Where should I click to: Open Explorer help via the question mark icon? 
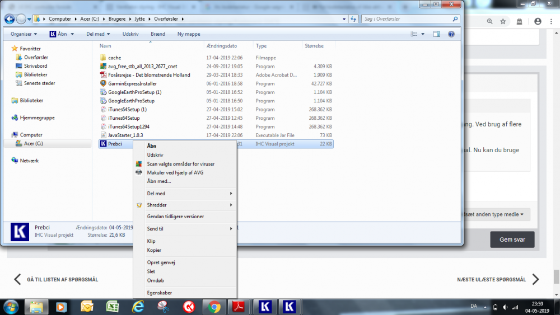451,34
